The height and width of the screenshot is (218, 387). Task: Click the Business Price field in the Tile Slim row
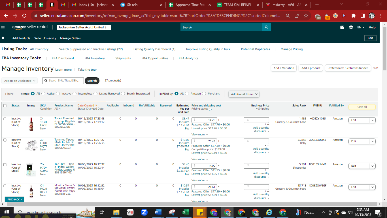pos(256,166)
